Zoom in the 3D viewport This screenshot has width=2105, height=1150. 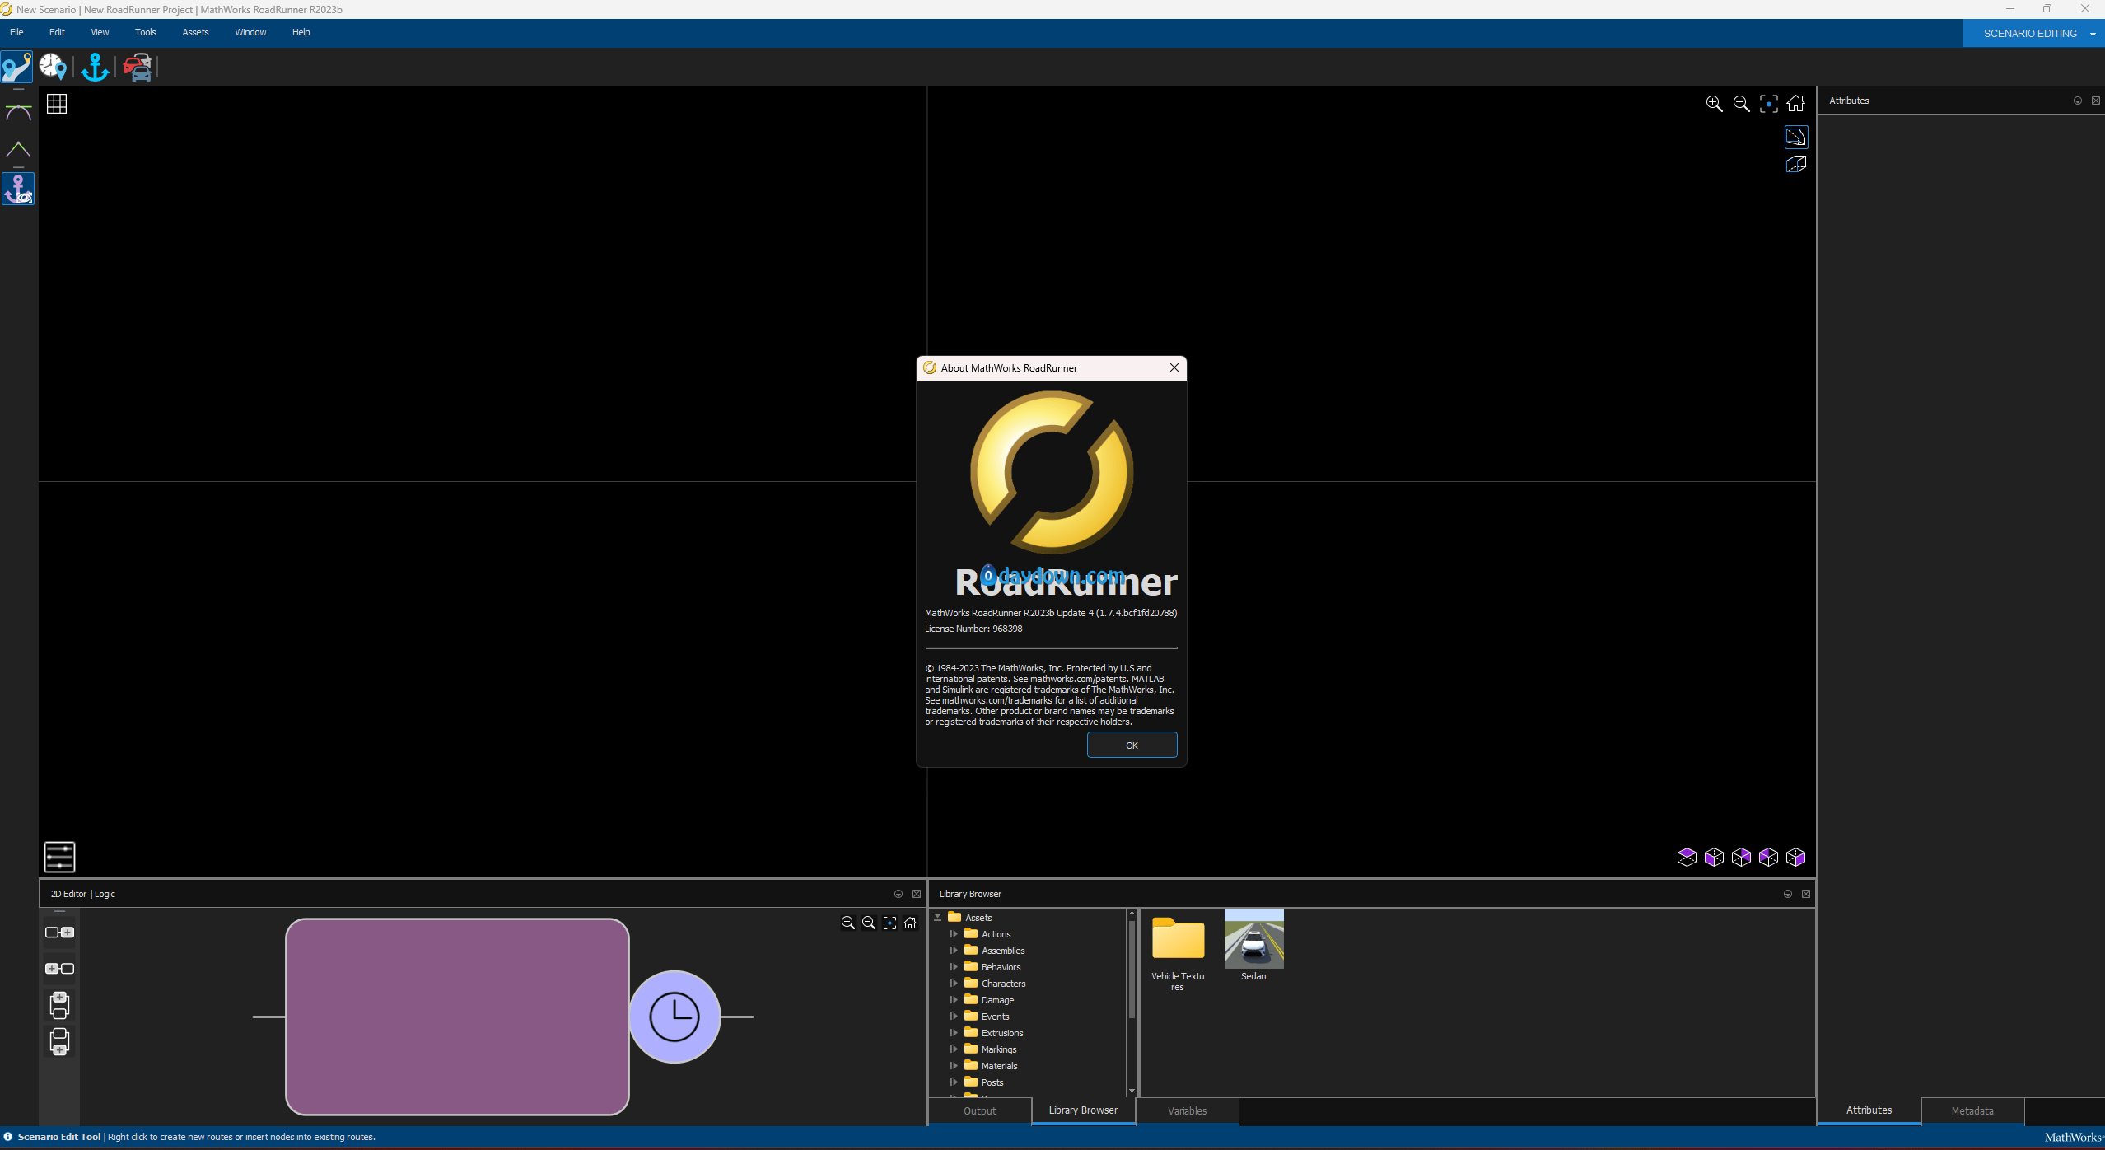[1715, 104]
